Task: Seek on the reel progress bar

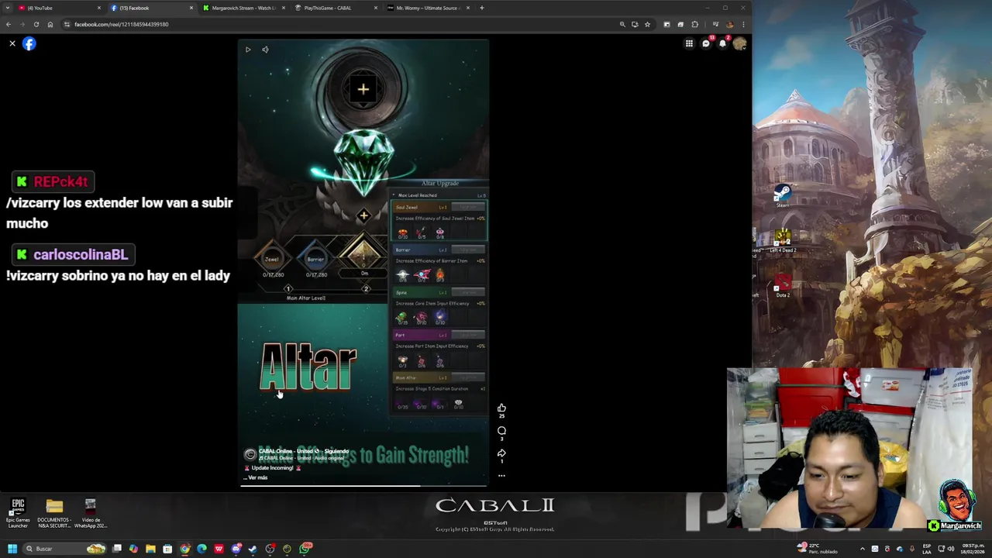Action: pyautogui.click(x=363, y=486)
